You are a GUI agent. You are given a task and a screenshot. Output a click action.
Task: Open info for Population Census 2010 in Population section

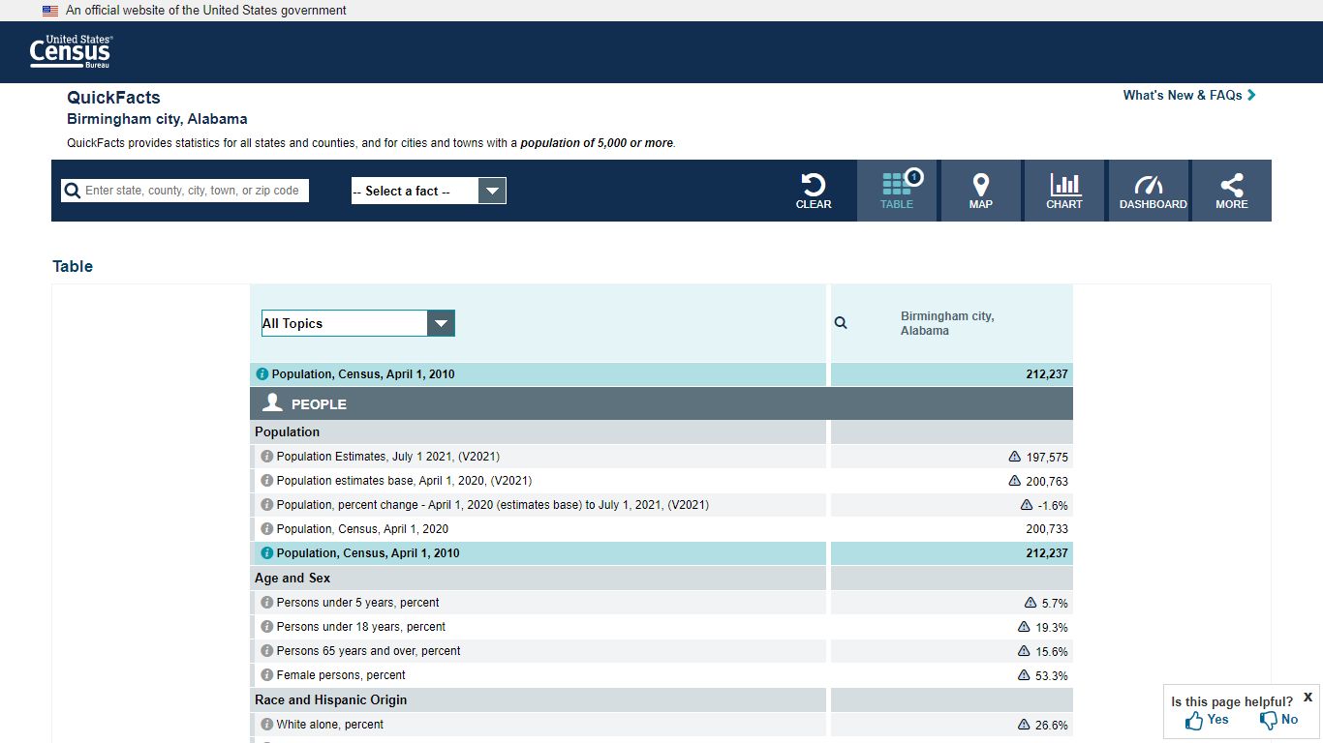click(267, 553)
